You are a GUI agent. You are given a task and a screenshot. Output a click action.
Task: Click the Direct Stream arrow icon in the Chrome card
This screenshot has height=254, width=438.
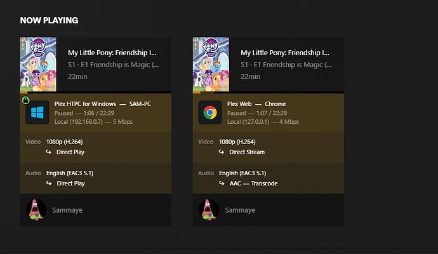222,152
